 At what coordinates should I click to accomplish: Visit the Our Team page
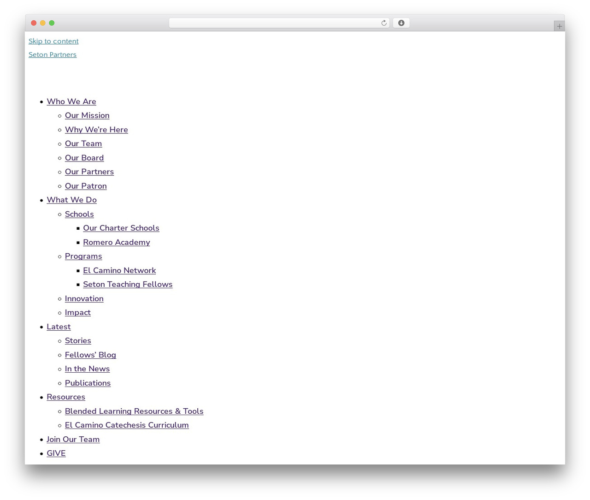click(83, 143)
